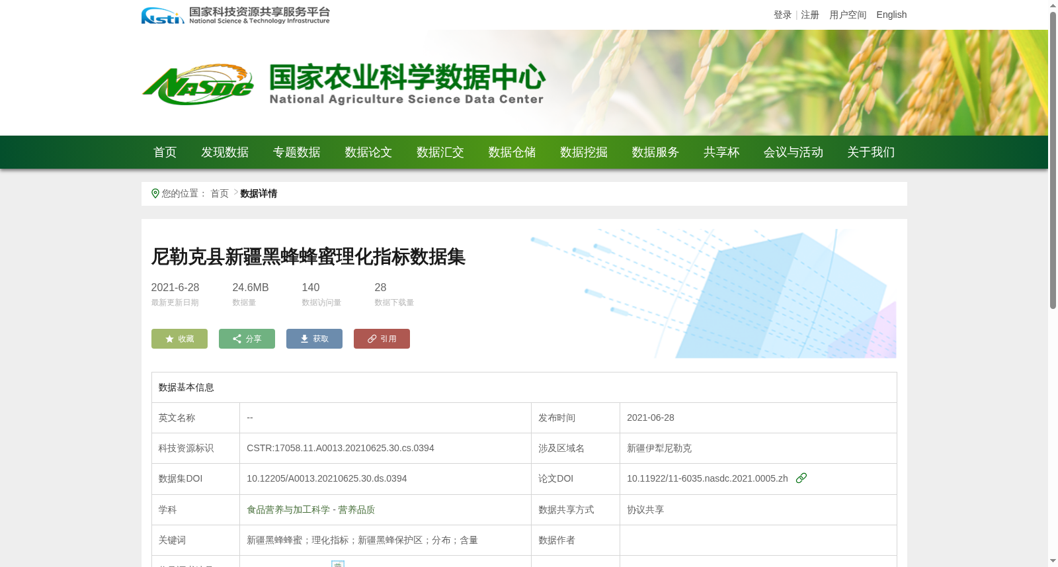
Task: Click the blue cube banner illustration
Action: coord(714,294)
